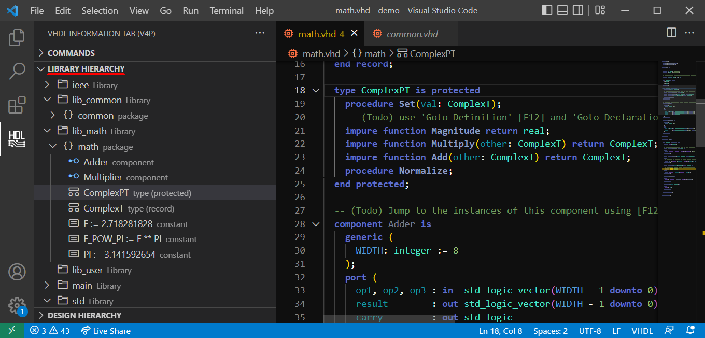Open the Go menu
Image resolution: width=705 pixels, height=338 pixels.
166,10
